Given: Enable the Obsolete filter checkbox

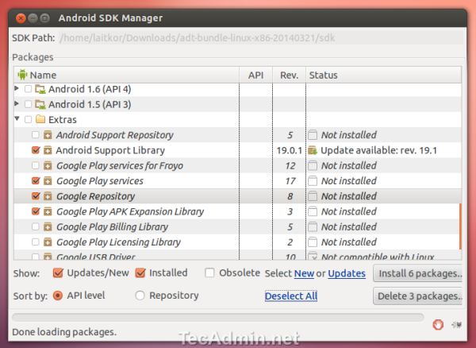Looking at the screenshot, I should [x=209, y=273].
